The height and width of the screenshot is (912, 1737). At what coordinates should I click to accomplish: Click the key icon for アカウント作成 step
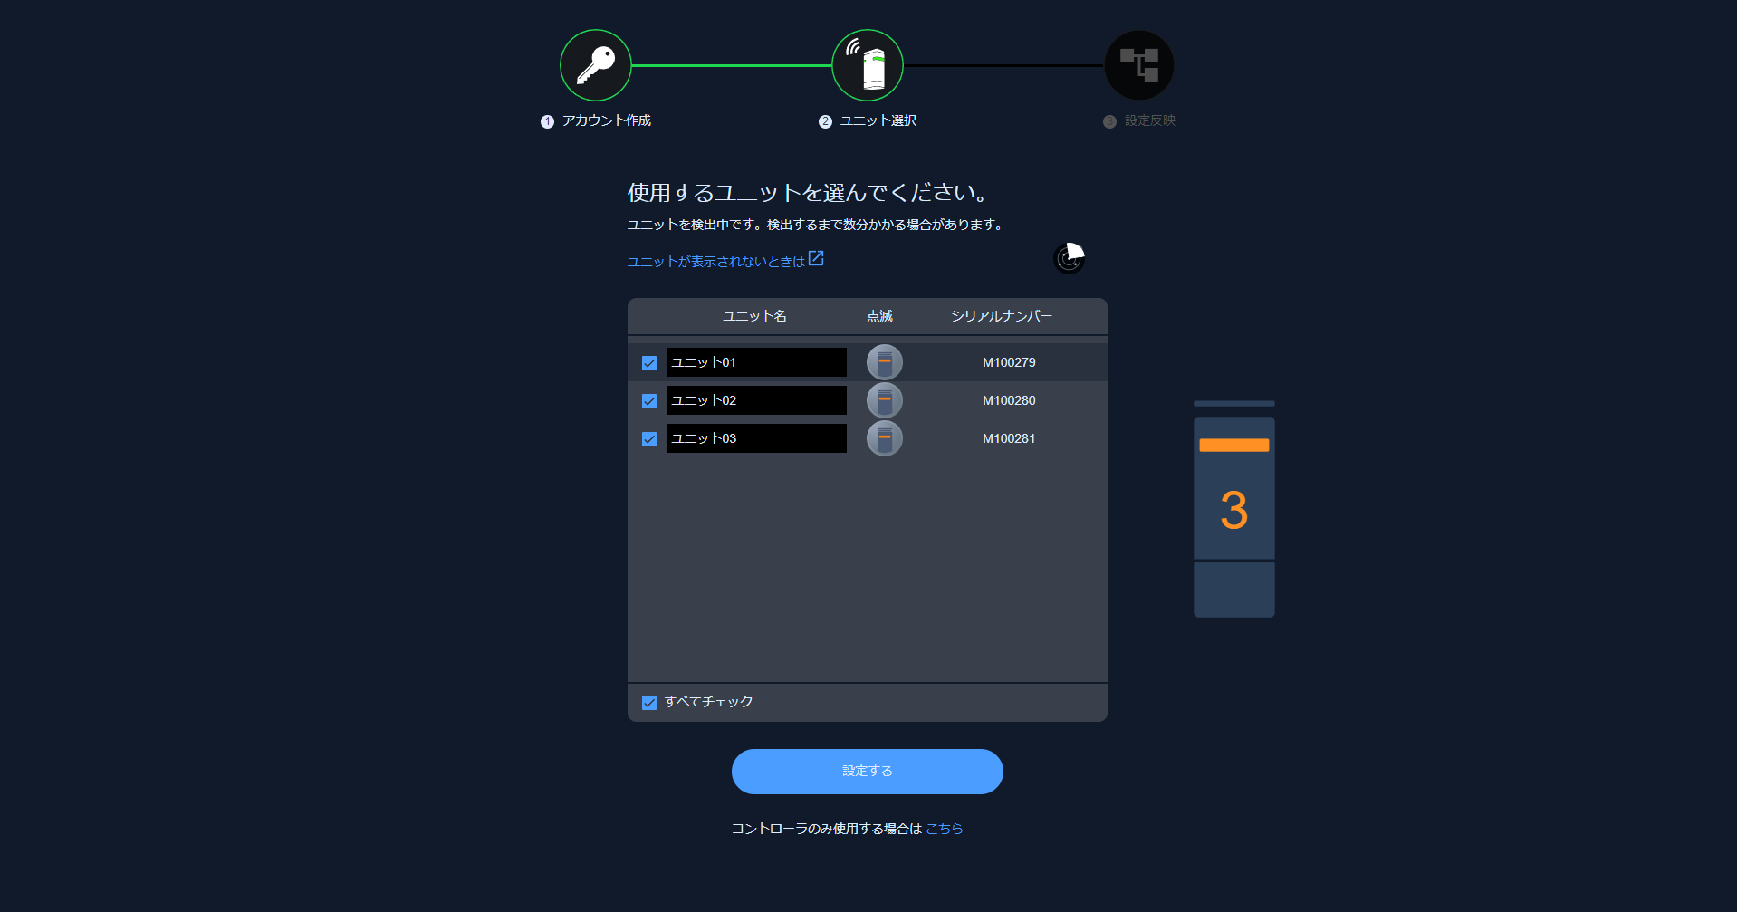click(595, 64)
